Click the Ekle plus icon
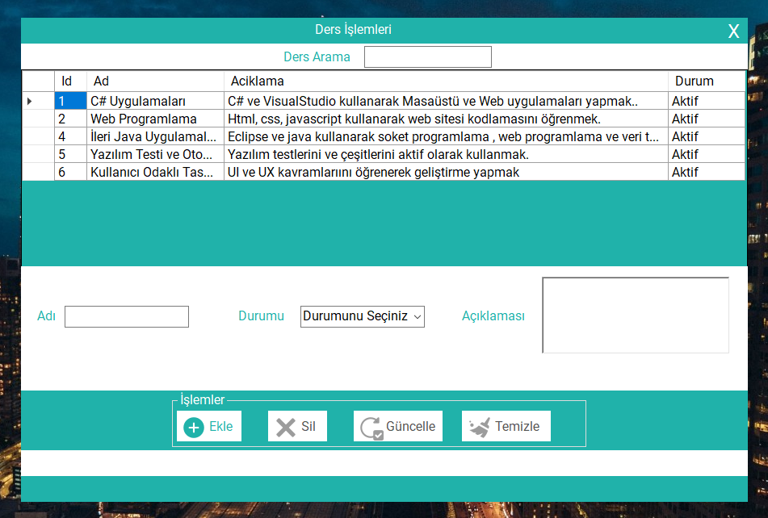Image resolution: width=768 pixels, height=518 pixels. pyautogui.click(x=194, y=427)
